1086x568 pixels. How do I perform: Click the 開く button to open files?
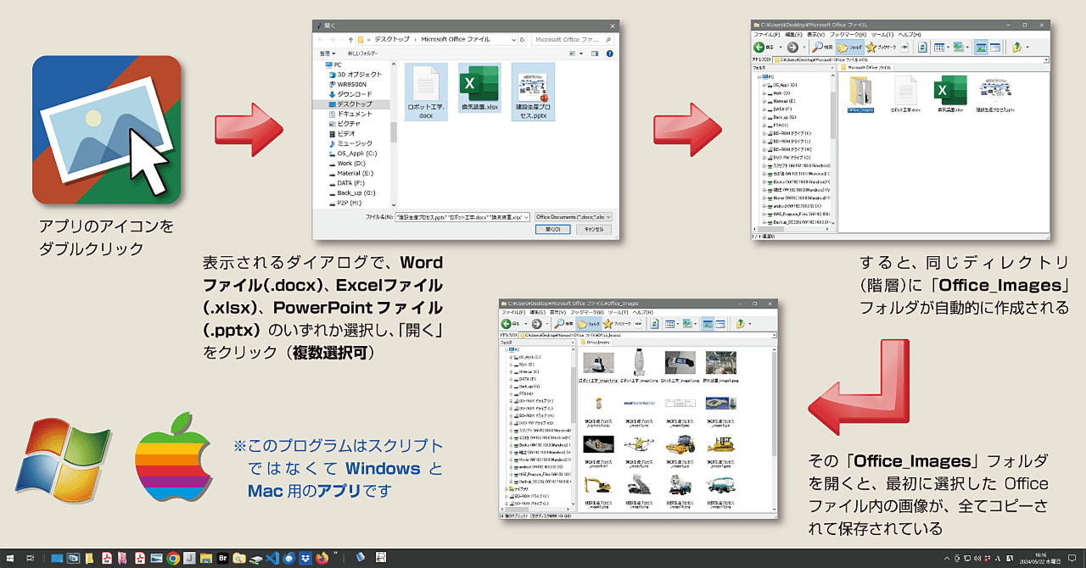[555, 229]
